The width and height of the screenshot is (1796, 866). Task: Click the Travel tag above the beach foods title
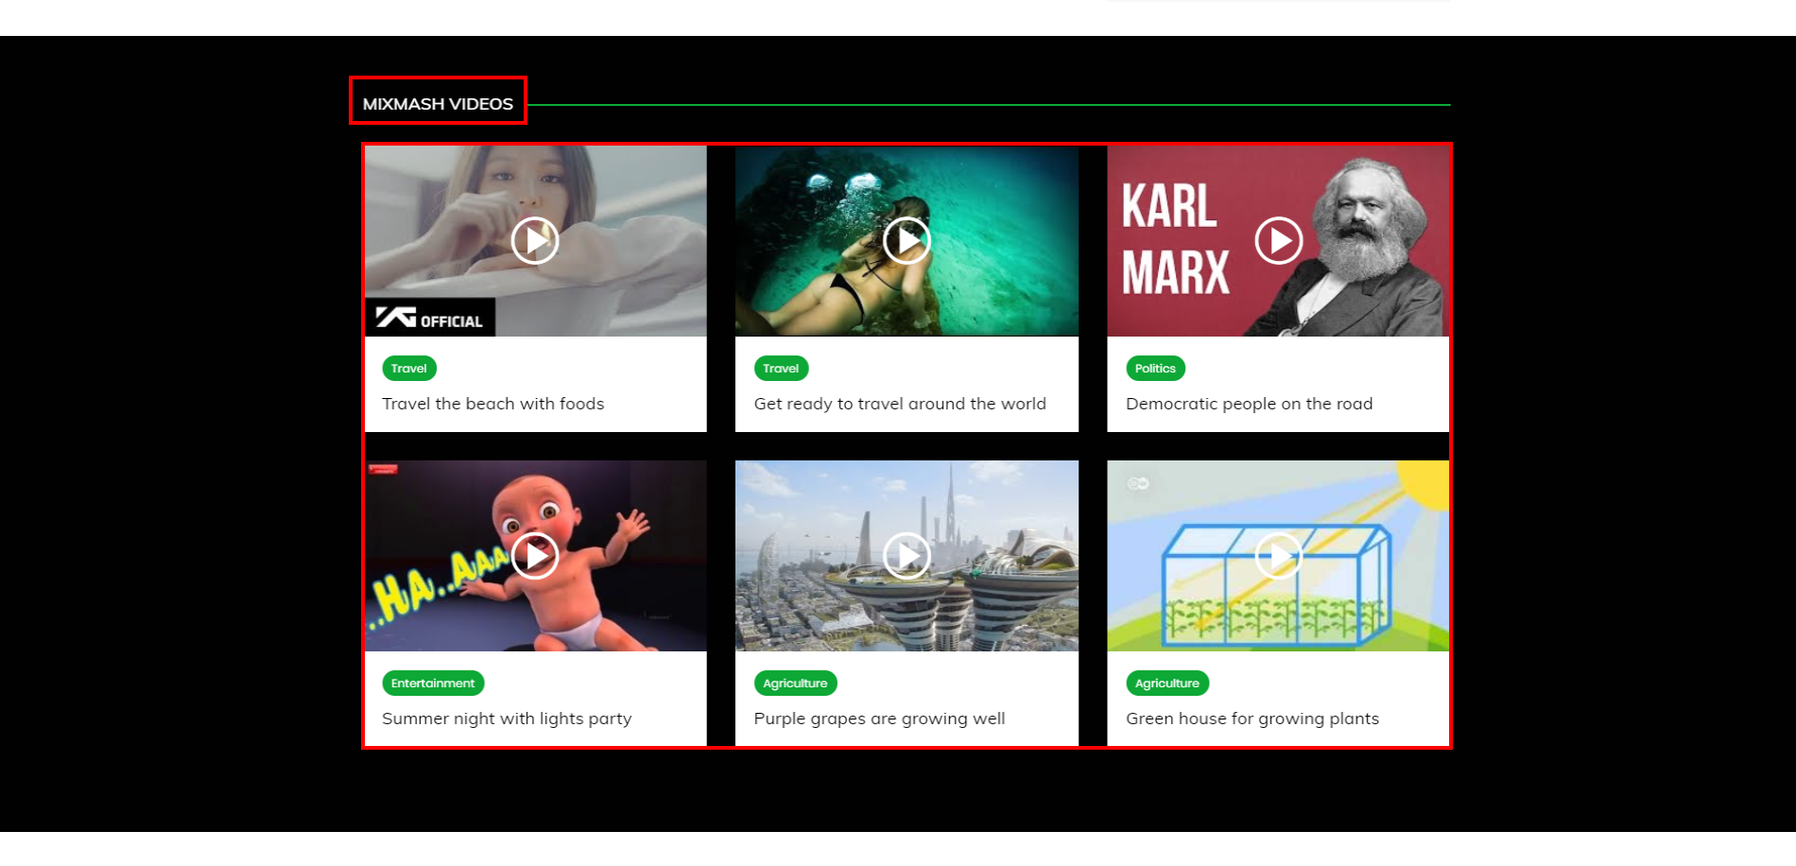click(409, 369)
